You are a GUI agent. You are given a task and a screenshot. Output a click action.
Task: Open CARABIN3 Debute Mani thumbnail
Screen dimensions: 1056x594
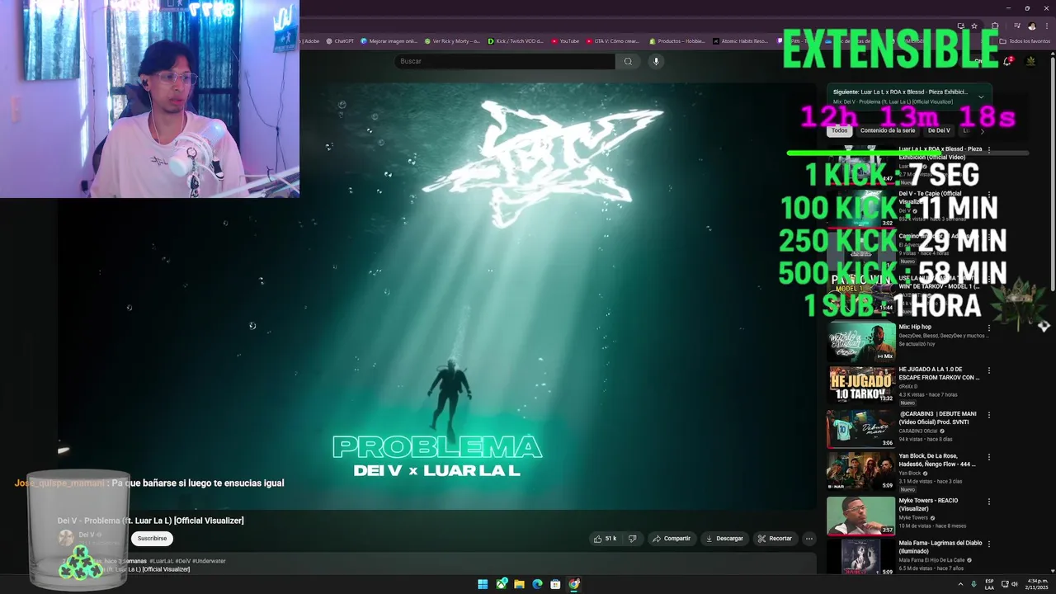[x=861, y=429]
